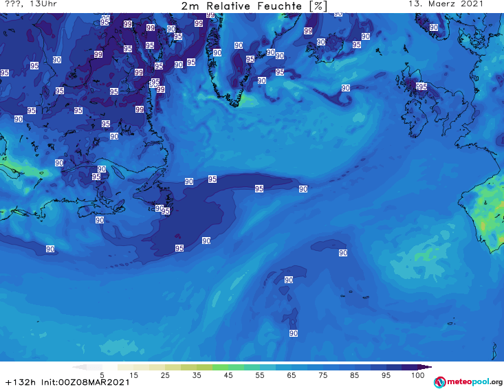Click legend value 45

pyautogui.click(x=228, y=375)
